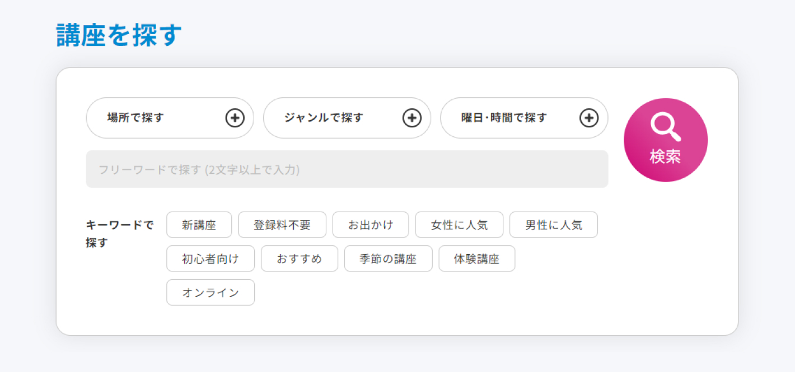Choose the おすすめ keyword tag
Image resolution: width=795 pixels, height=372 pixels.
(x=299, y=259)
